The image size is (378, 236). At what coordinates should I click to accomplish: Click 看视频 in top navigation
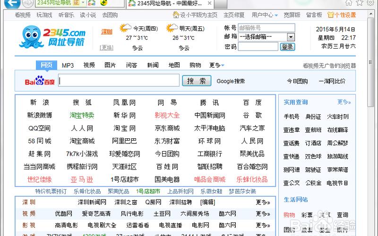tap(23, 15)
